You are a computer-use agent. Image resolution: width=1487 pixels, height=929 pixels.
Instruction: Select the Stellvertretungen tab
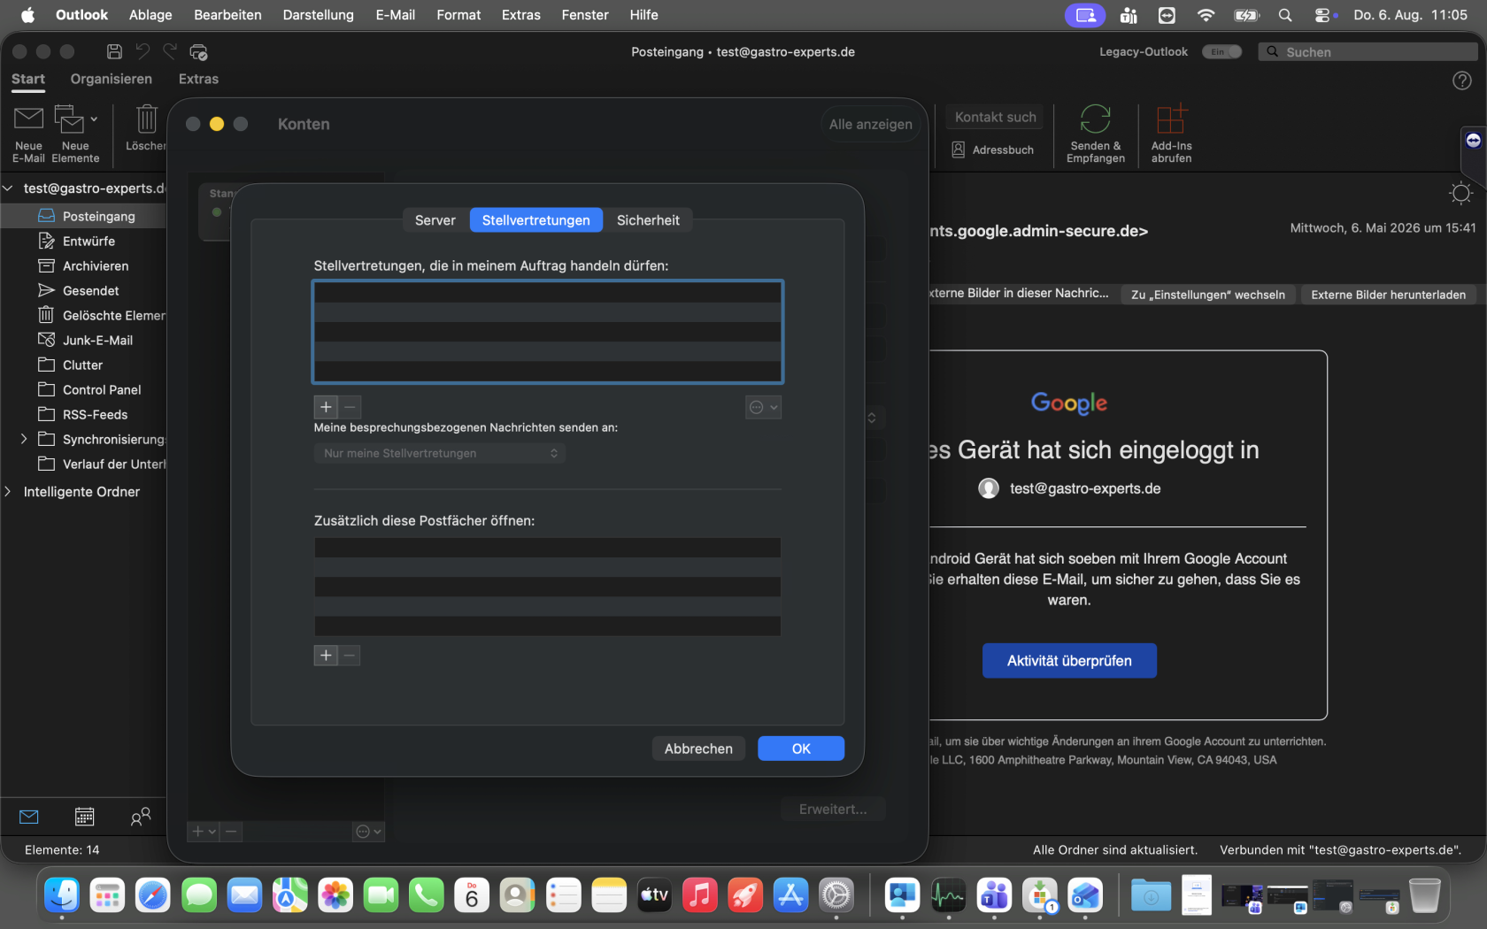pyautogui.click(x=535, y=220)
